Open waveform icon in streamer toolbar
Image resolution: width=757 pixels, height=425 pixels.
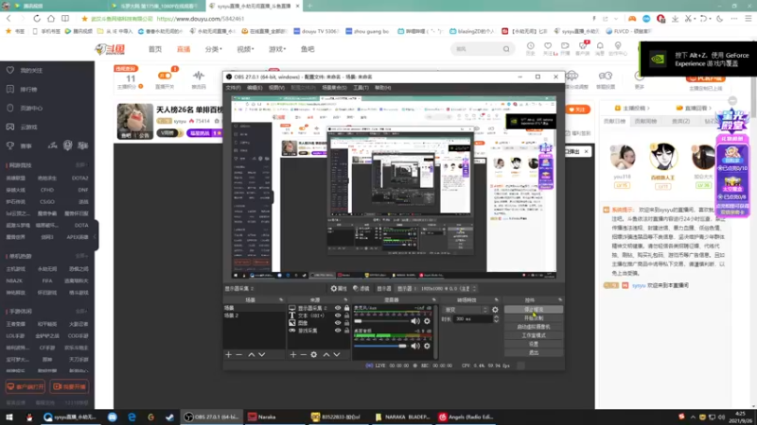(199, 76)
